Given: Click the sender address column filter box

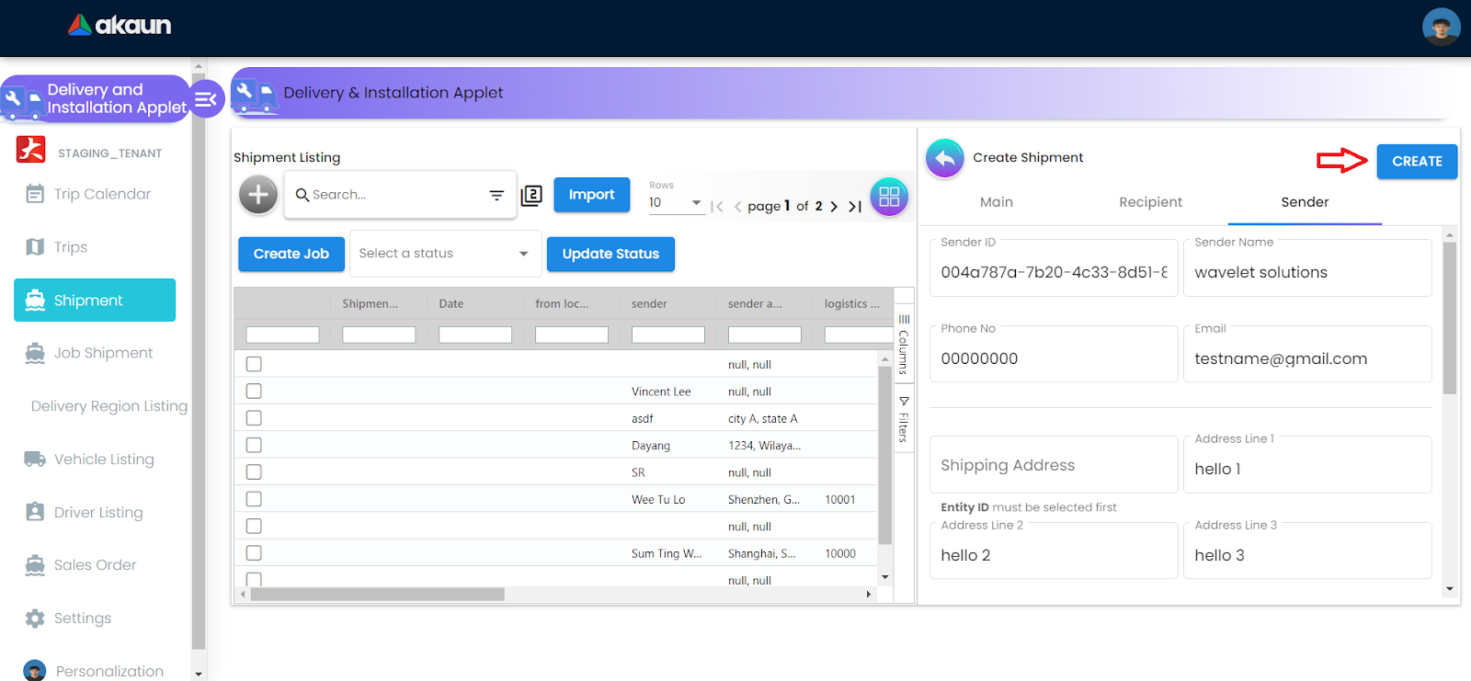Looking at the screenshot, I should (765, 335).
